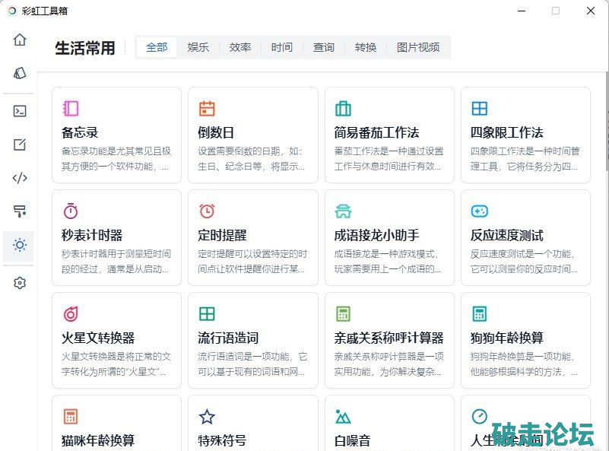
Task: Click the 定时提醒 alarm clock icon
Action: 207,211
